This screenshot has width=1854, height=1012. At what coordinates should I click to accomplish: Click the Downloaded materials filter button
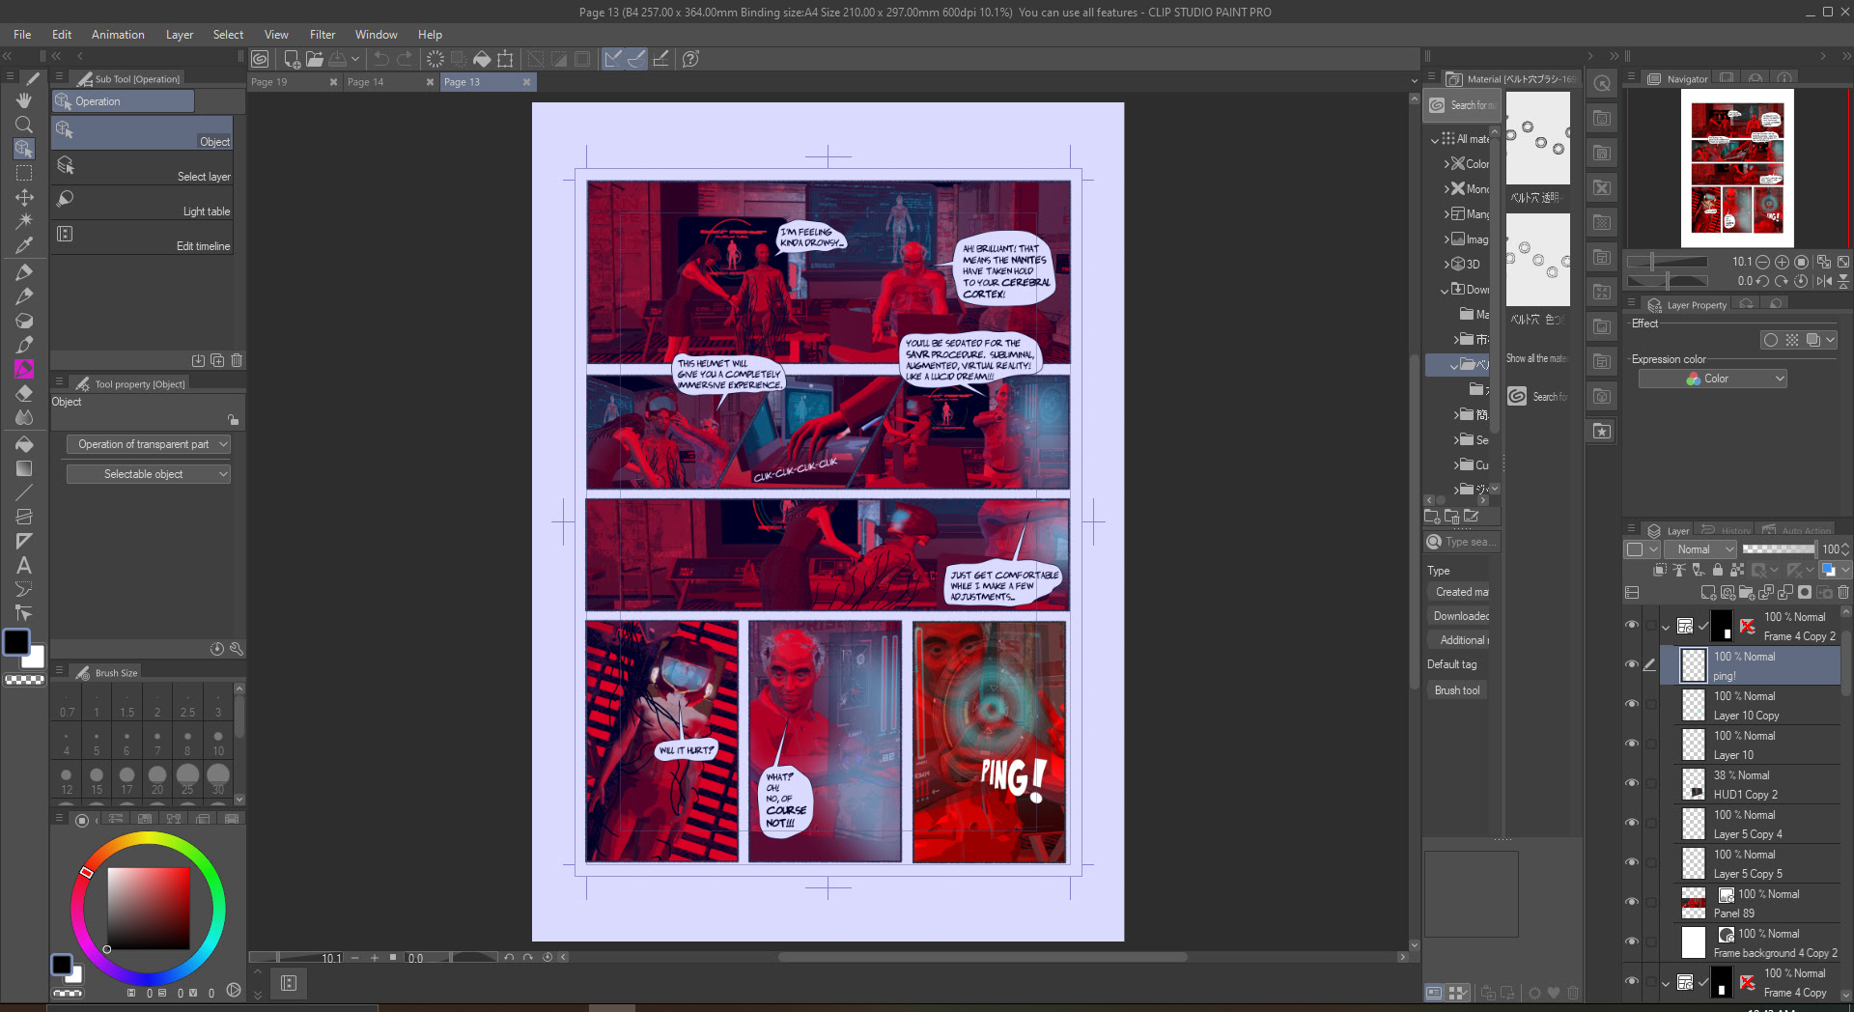click(1459, 616)
